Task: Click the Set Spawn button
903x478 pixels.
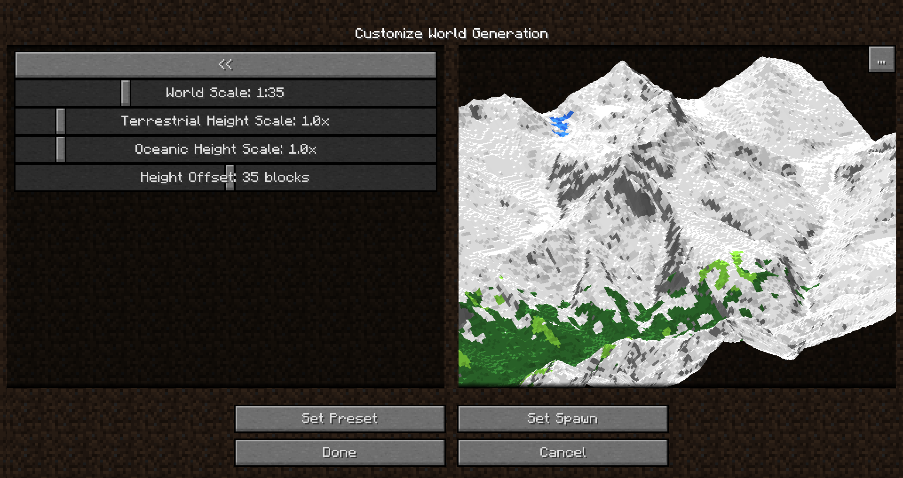Action: click(562, 418)
